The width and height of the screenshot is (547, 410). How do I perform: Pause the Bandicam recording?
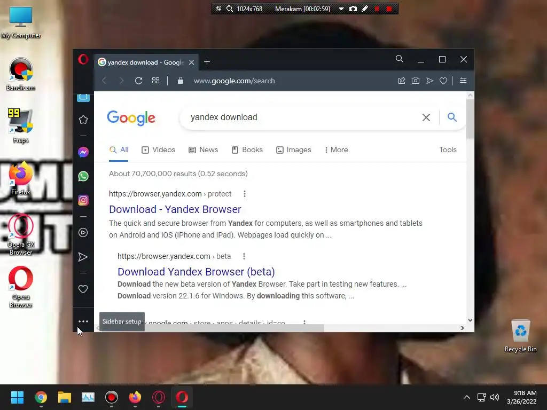pyautogui.click(x=377, y=9)
